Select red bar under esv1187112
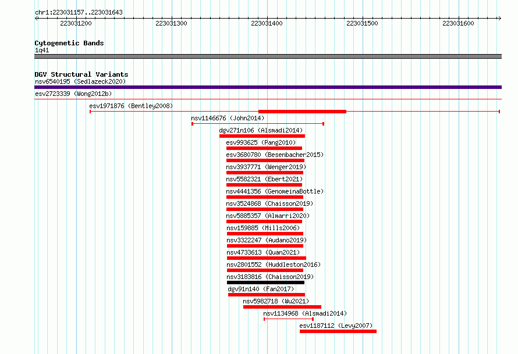 tap(338, 331)
